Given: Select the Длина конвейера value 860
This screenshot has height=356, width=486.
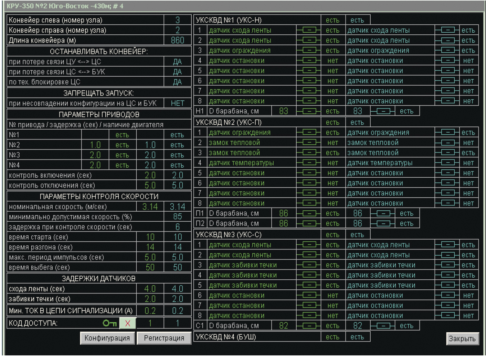Looking at the screenshot, I should pyautogui.click(x=178, y=40).
